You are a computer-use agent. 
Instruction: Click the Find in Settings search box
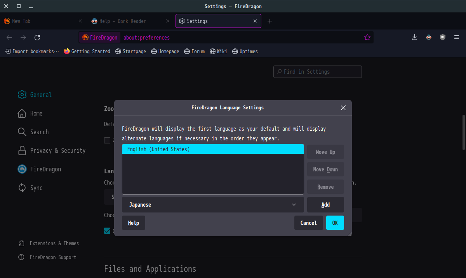pos(318,72)
